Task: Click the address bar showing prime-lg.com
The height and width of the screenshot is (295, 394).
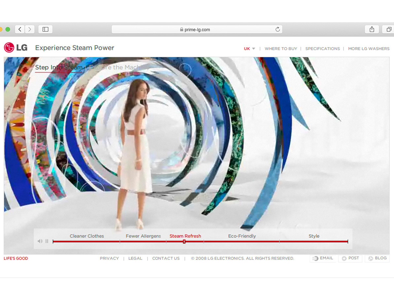Action: tap(197, 29)
